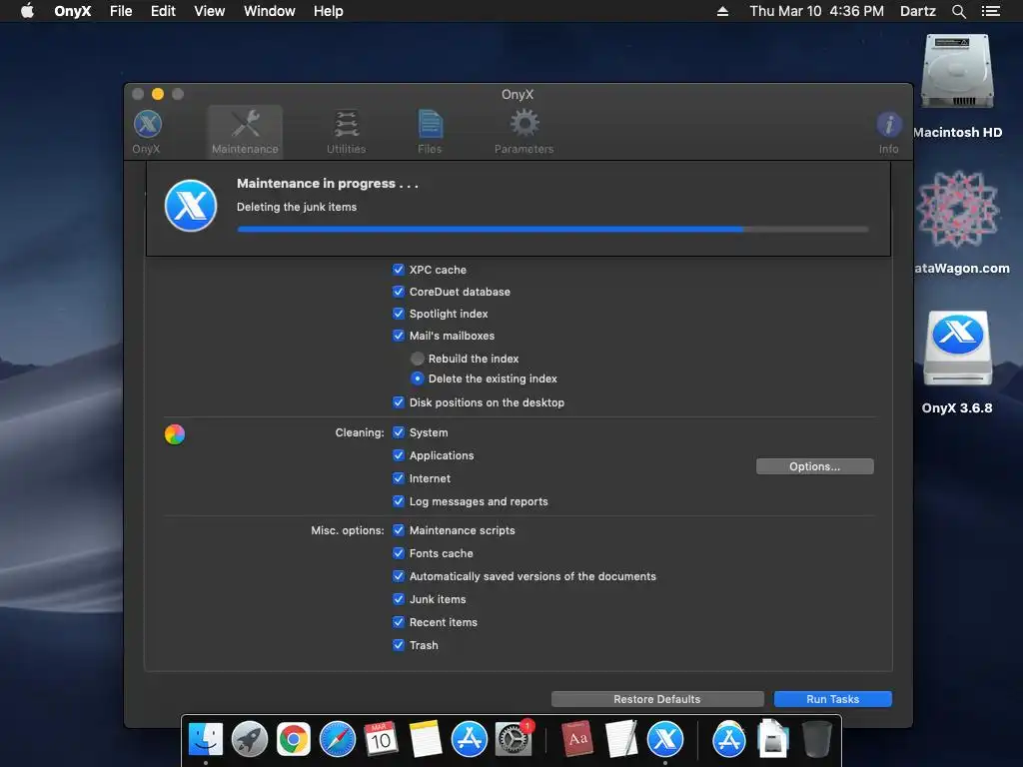Uncheck the Junk items checkbox
The image size is (1023, 767).
[399, 599]
